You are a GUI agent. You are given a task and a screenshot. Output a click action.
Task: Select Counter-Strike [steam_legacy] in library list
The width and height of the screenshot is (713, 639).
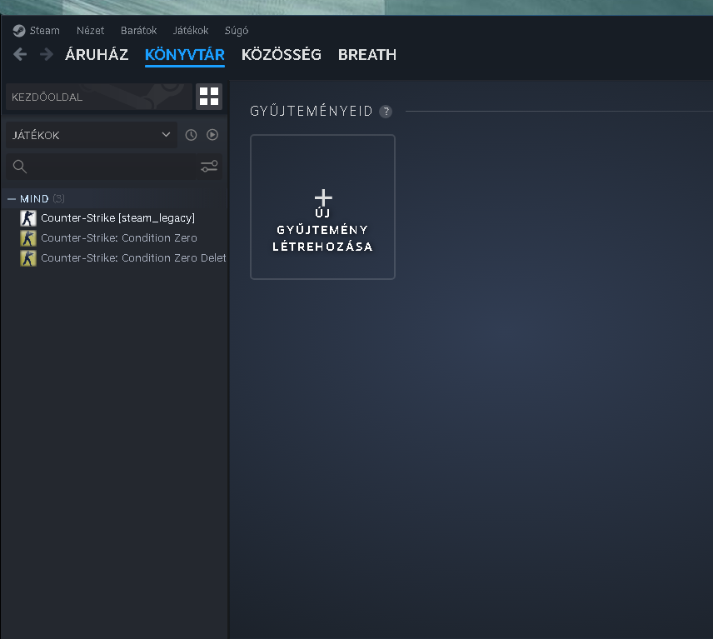[117, 218]
